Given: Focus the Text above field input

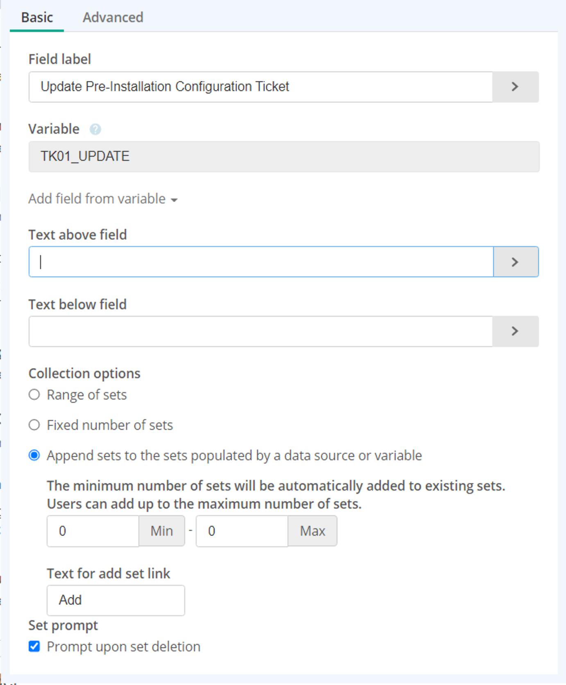Looking at the screenshot, I should click(x=261, y=262).
